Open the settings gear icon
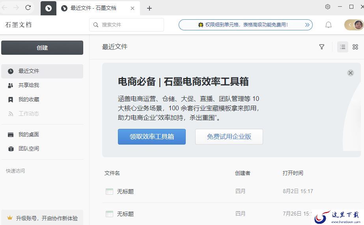 pos(328,7)
